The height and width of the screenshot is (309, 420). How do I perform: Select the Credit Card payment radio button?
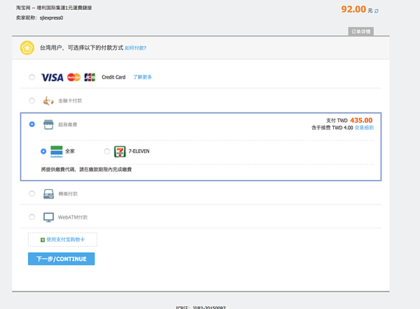(32, 77)
